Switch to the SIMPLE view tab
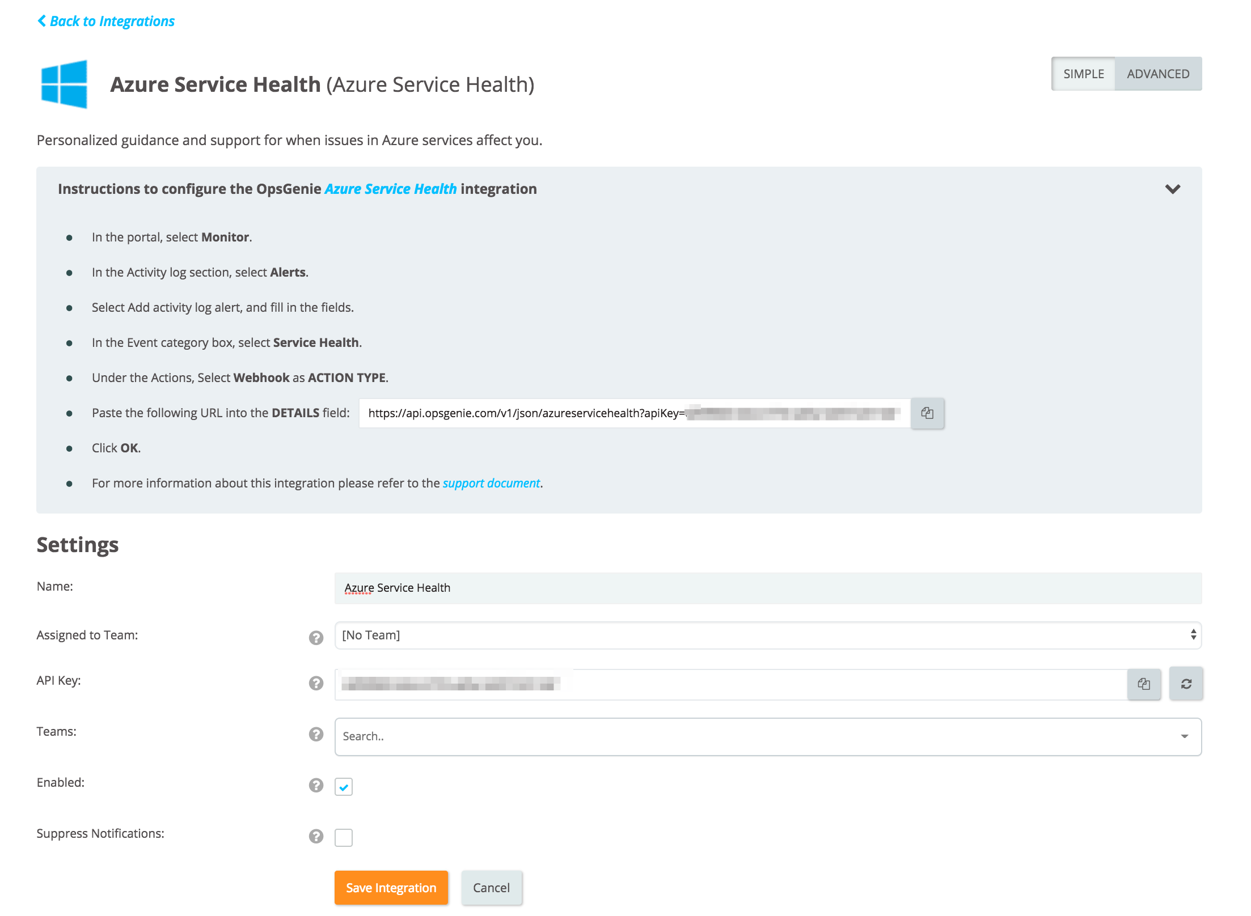The width and height of the screenshot is (1251, 916). tap(1083, 74)
